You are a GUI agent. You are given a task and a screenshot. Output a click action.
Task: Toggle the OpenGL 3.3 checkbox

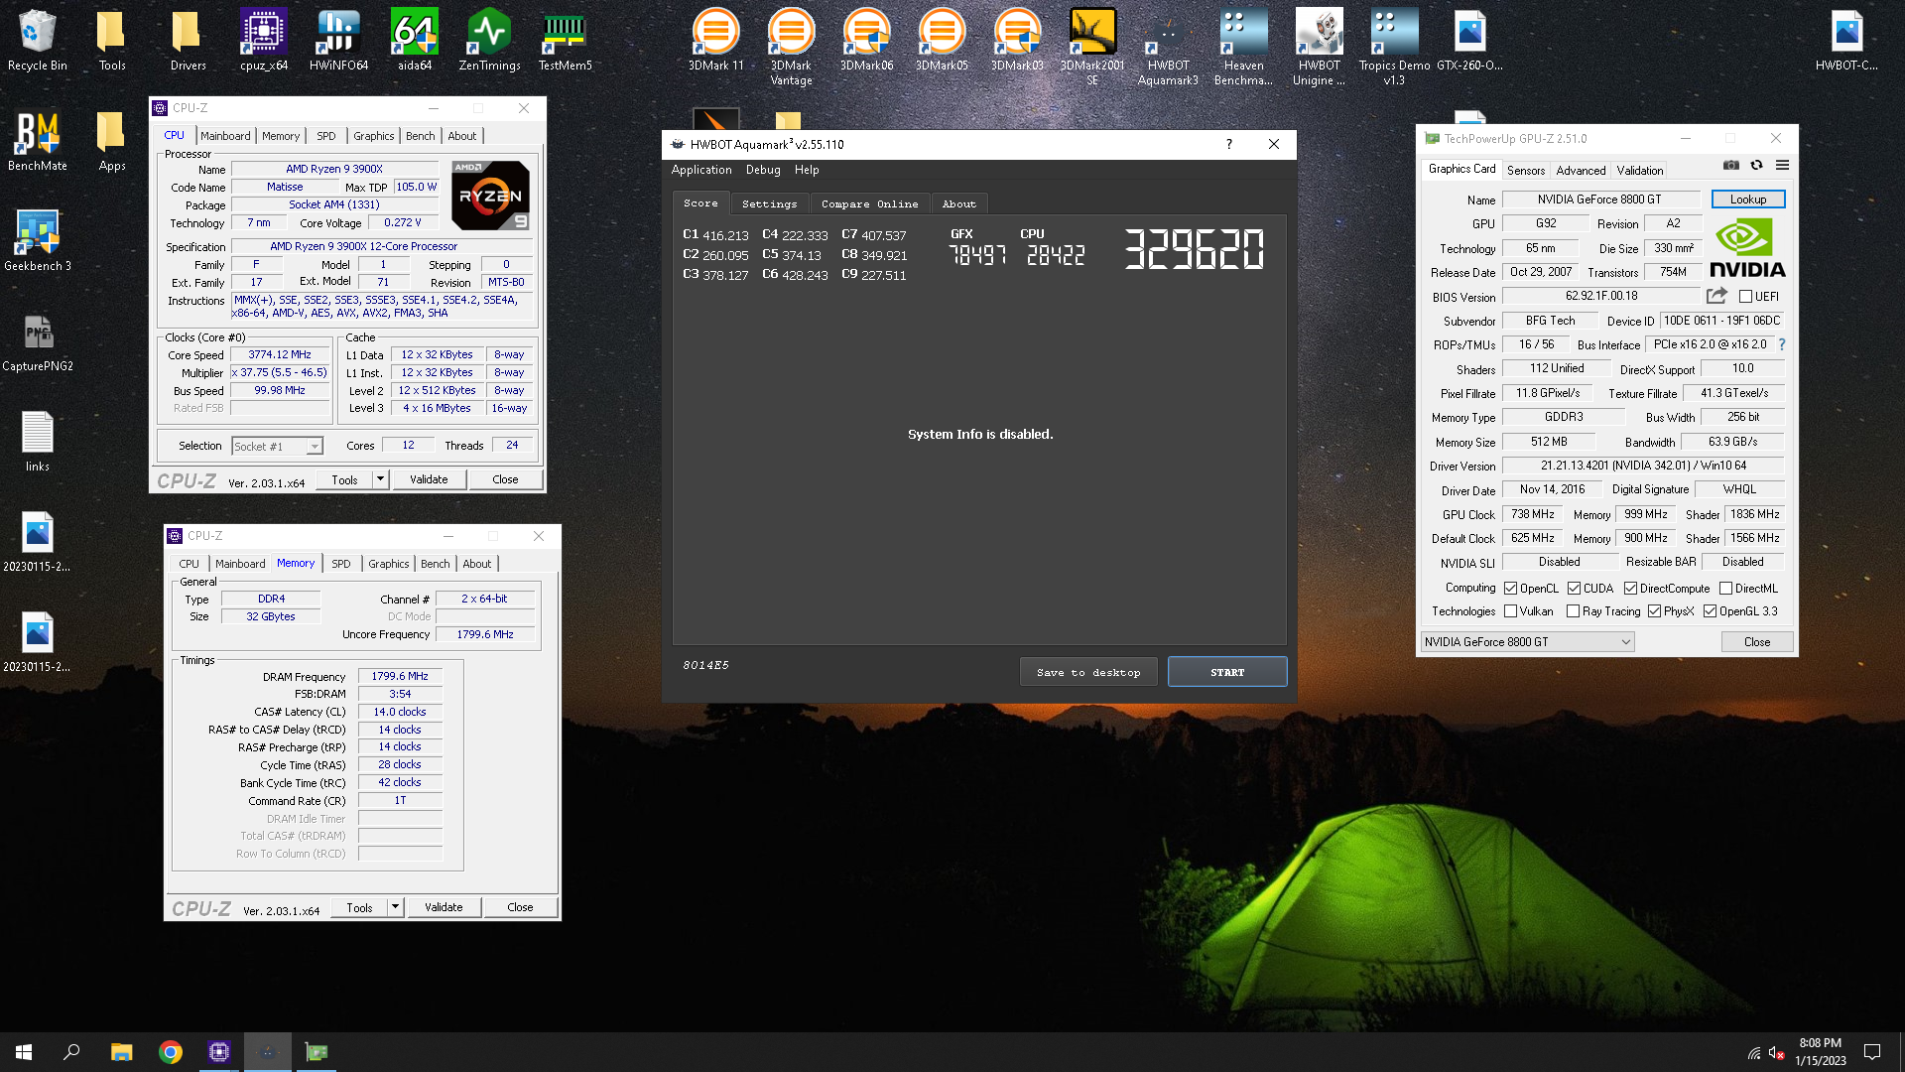1710,611
